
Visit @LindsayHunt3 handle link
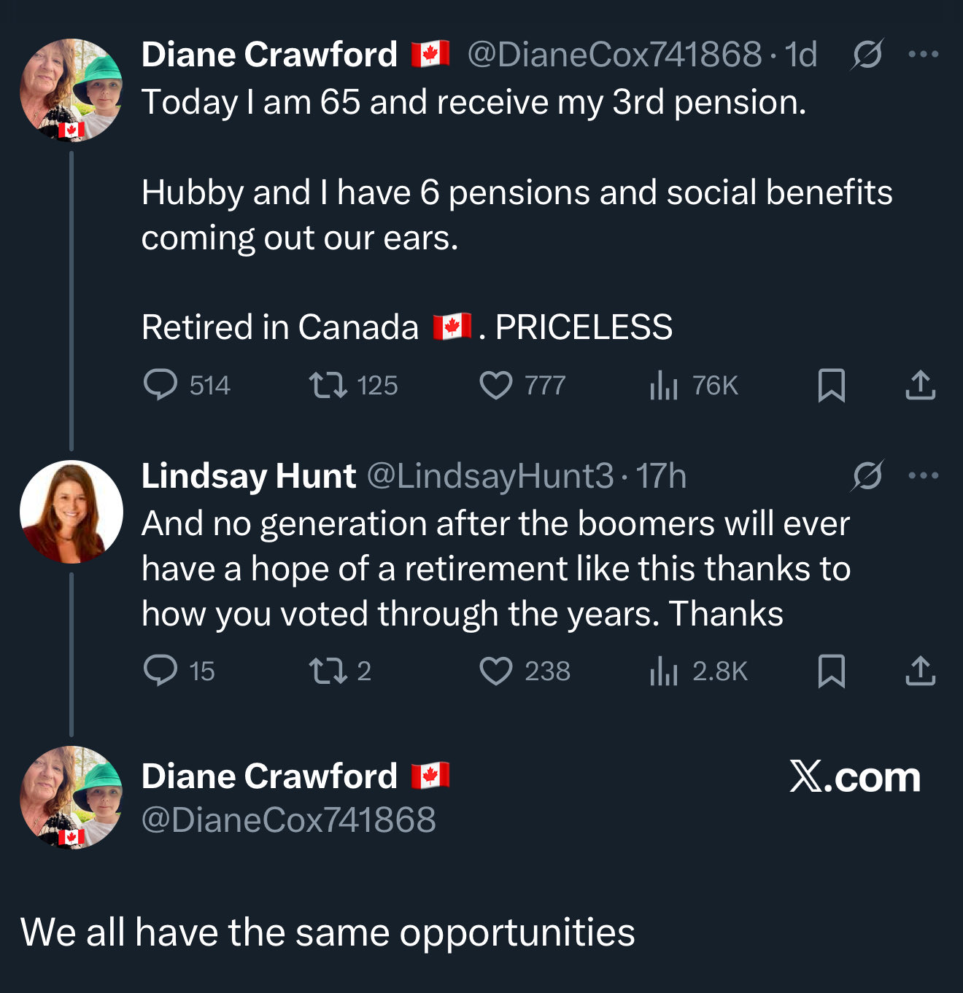[490, 476]
